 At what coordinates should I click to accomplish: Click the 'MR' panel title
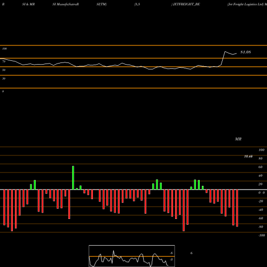point(238,139)
